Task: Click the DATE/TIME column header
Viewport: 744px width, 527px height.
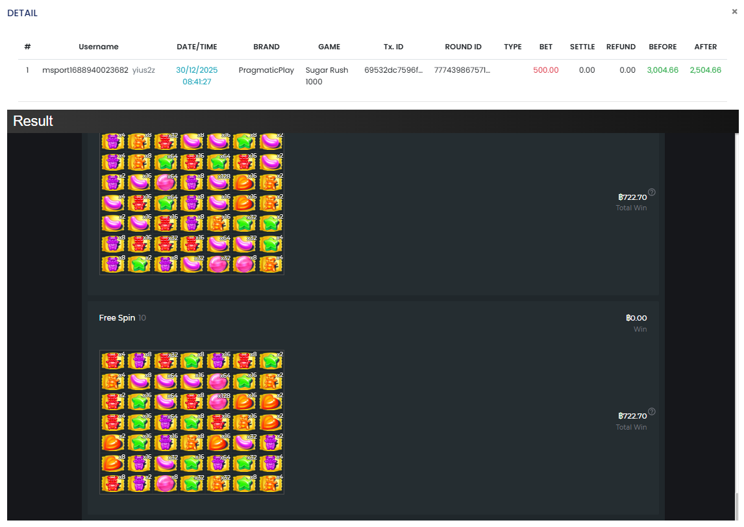Action: tap(197, 47)
